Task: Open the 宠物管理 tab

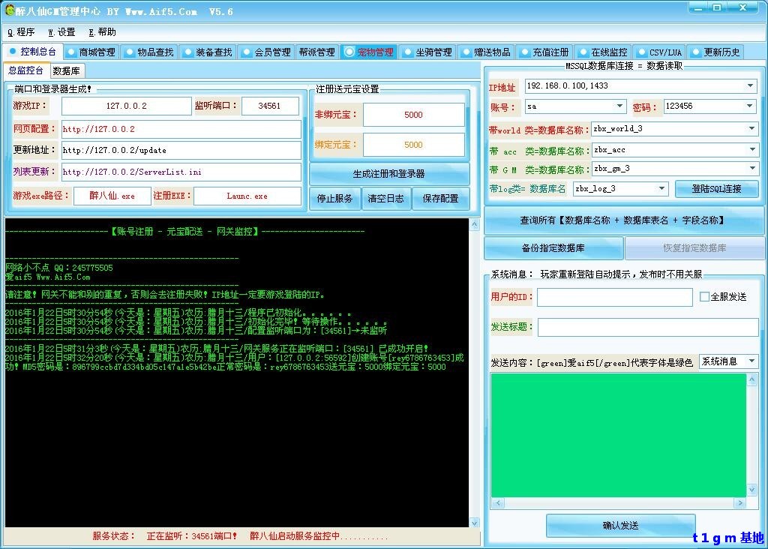Action: point(368,52)
